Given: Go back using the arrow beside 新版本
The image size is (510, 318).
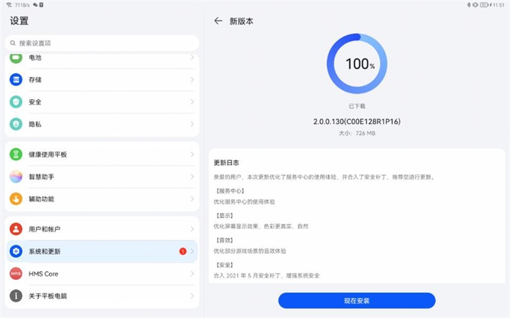Looking at the screenshot, I should click(218, 21).
